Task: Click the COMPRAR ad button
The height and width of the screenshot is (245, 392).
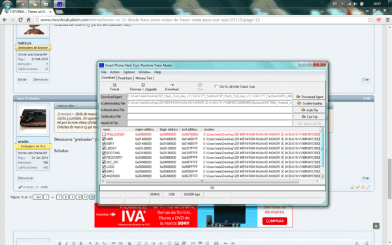Action: pyautogui.click(x=274, y=221)
